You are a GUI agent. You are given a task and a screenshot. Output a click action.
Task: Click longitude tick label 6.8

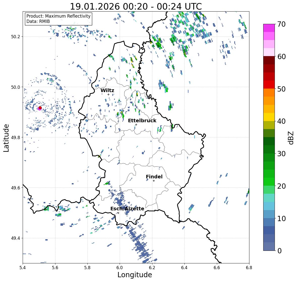coord(249,268)
